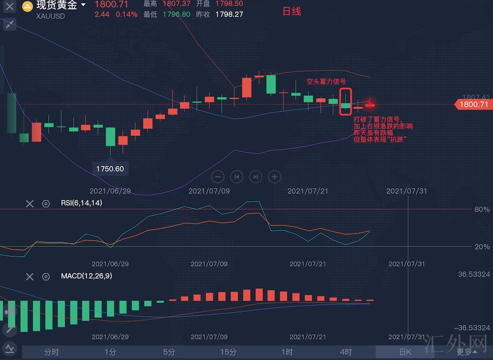Select the 日K daily candlestick tab
The width and height of the screenshot is (493, 360).
(405, 352)
